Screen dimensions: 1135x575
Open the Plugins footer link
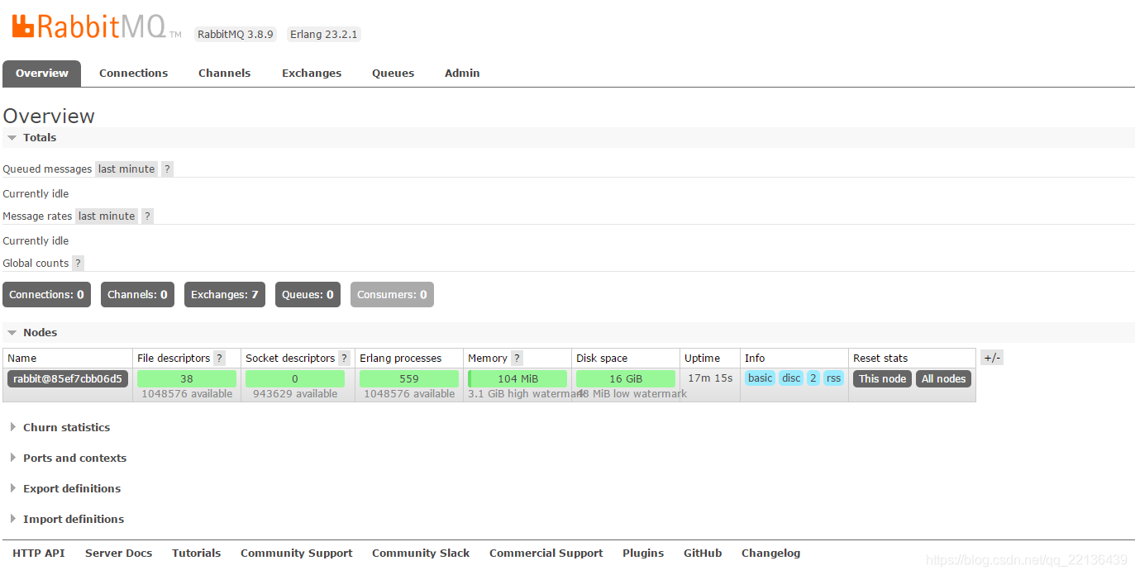click(x=643, y=553)
